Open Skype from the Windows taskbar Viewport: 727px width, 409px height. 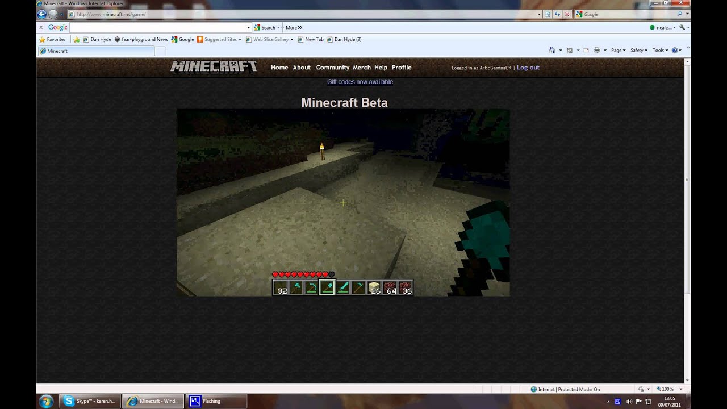pyautogui.click(x=91, y=401)
